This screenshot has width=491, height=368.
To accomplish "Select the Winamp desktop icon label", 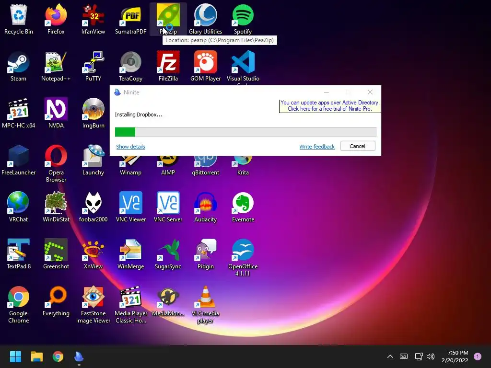I will click(130, 172).
